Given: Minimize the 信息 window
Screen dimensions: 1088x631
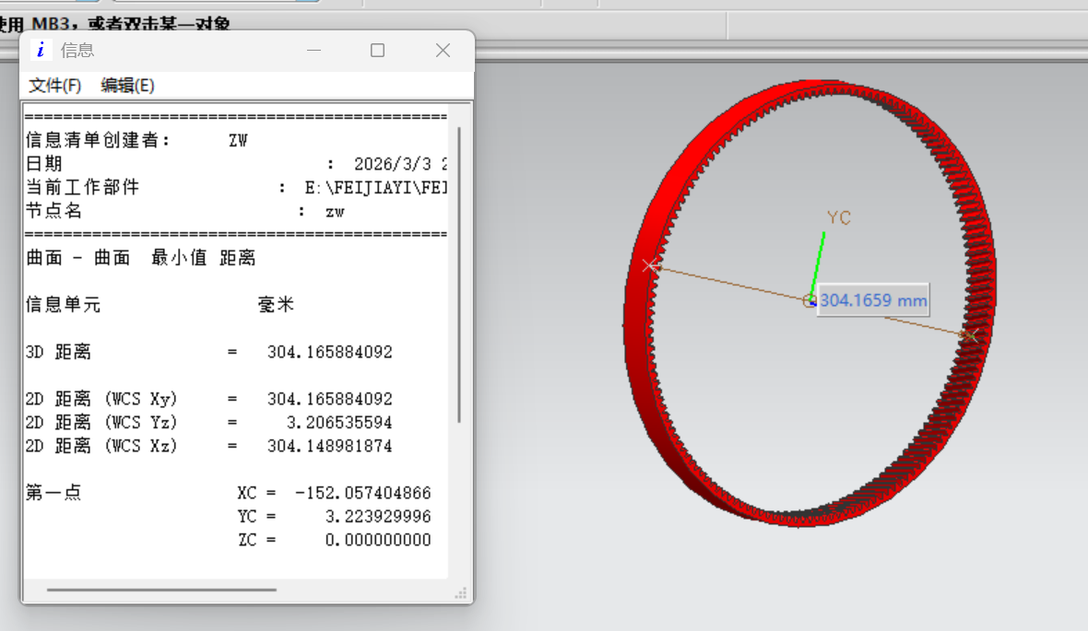Looking at the screenshot, I should pos(313,51).
